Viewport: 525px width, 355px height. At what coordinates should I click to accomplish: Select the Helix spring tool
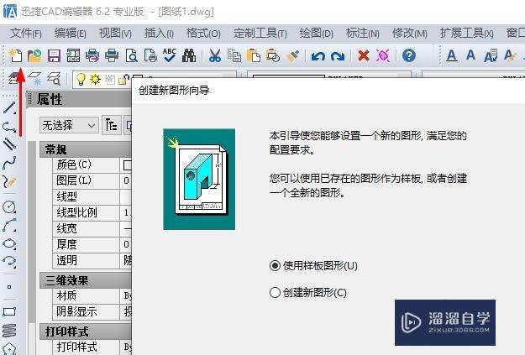click(9, 330)
